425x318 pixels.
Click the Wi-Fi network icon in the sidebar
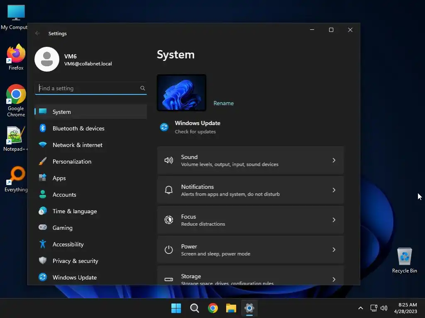[43, 145]
